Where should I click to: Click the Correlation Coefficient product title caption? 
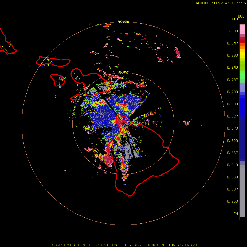tap(124, 245)
